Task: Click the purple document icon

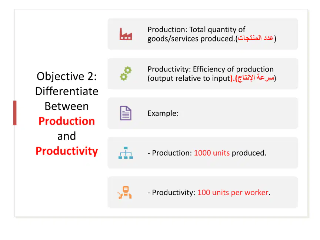Action: (126, 113)
